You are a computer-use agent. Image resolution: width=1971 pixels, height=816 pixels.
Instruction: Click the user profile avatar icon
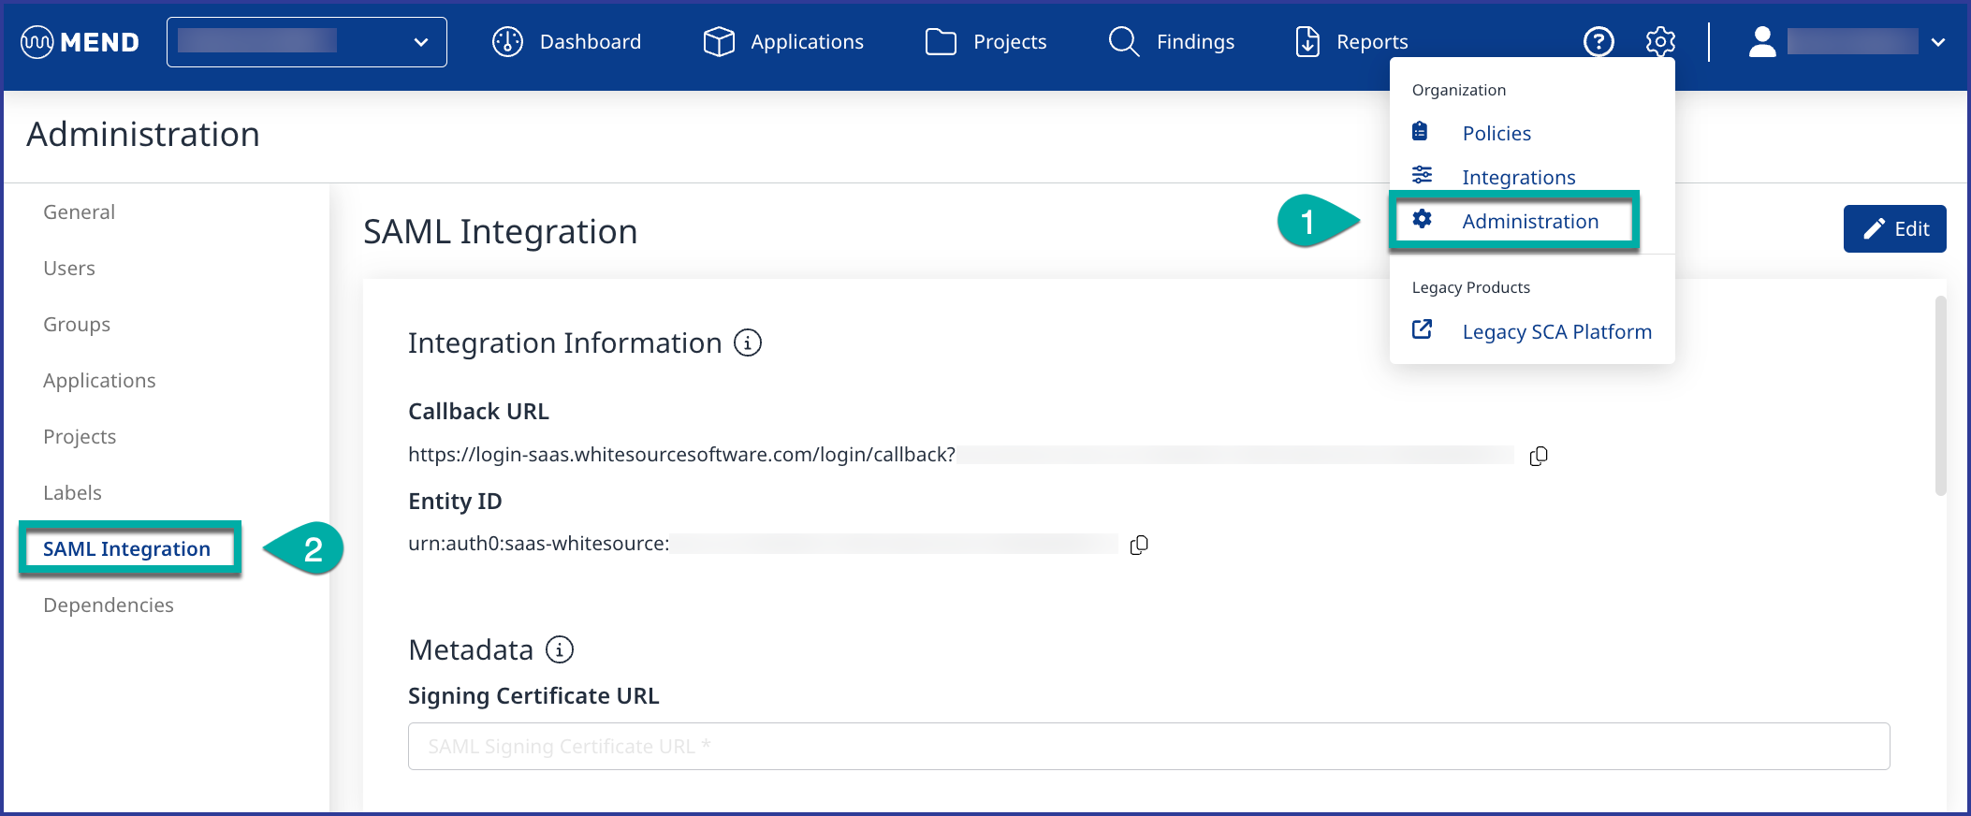click(1761, 42)
